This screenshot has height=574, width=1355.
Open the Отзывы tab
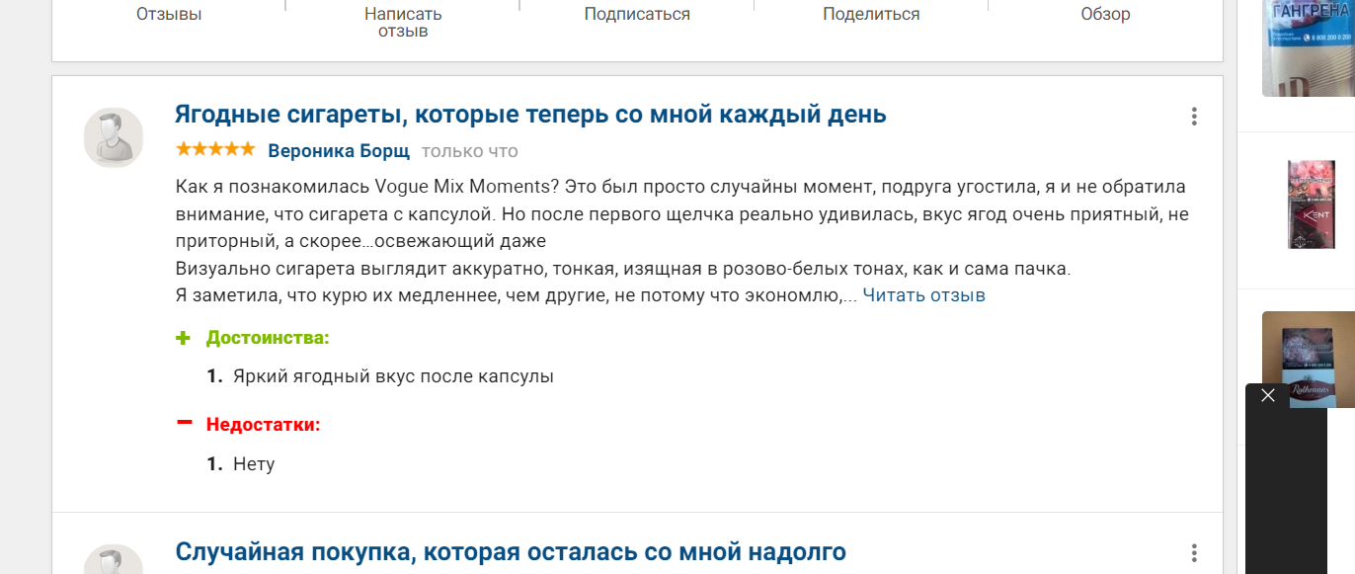click(169, 14)
